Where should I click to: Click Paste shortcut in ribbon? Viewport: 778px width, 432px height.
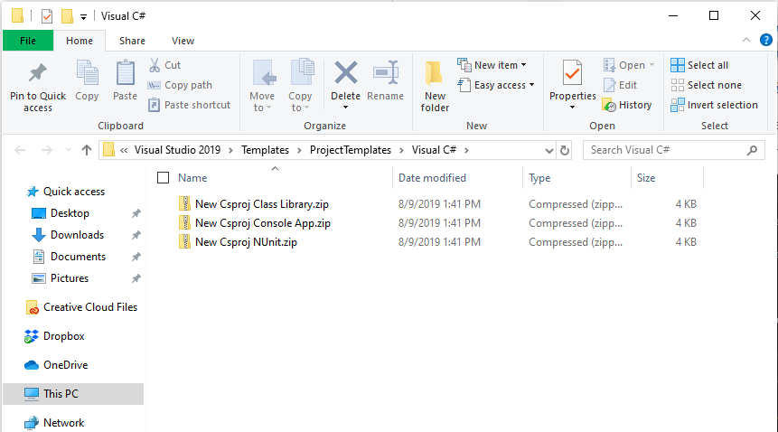tap(190, 105)
